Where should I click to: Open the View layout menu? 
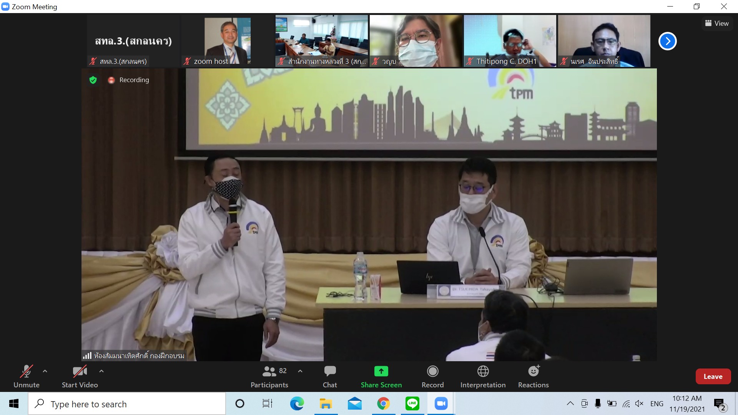pos(717,23)
